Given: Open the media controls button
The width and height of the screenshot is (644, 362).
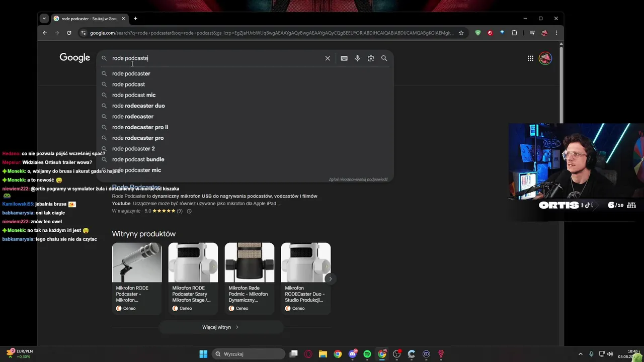Looking at the screenshot, I should (x=532, y=33).
